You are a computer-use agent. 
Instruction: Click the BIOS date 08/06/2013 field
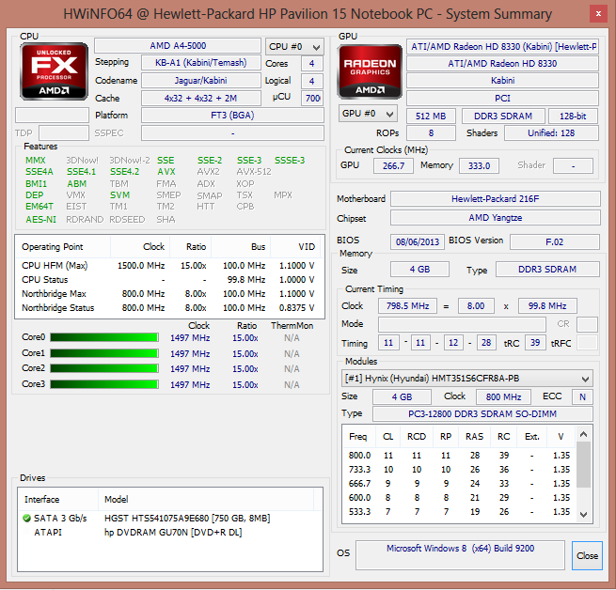coord(418,241)
